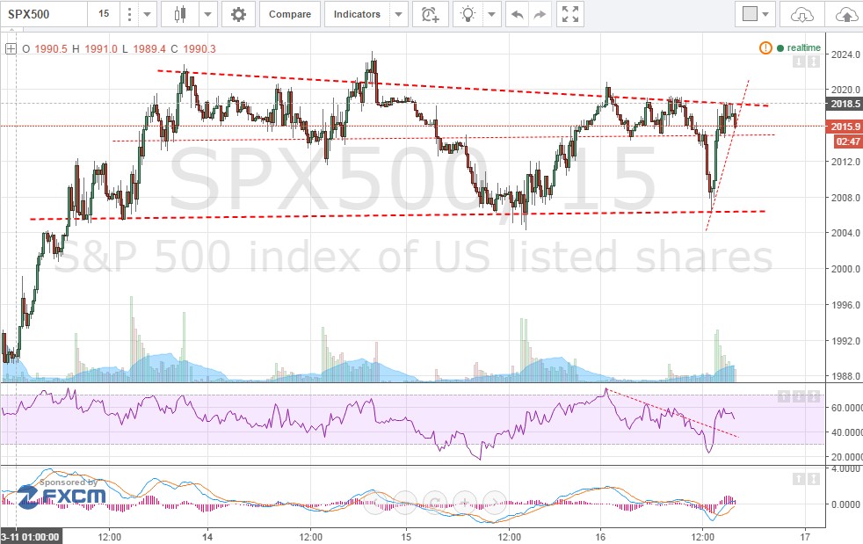The width and height of the screenshot is (863, 544).
Task: Click reset chart circular arrow button
Action: coord(435,502)
